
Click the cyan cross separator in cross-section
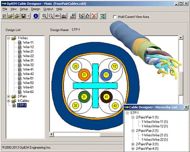(x=95, y=86)
